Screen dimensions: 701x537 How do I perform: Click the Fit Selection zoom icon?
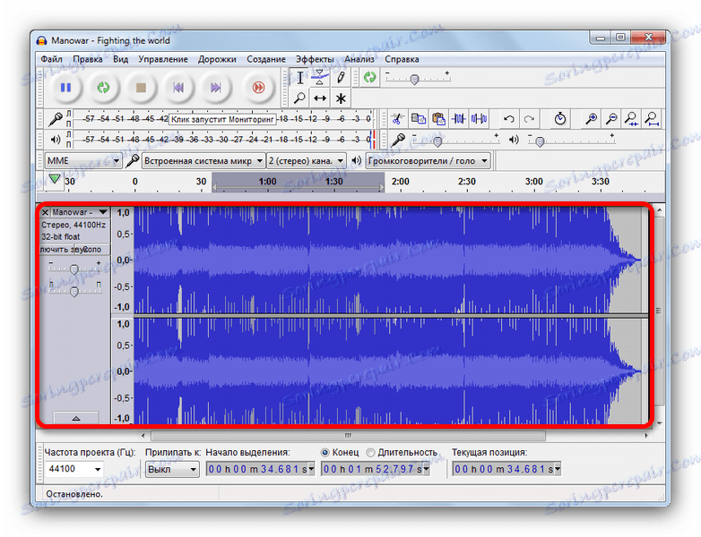(631, 119)
